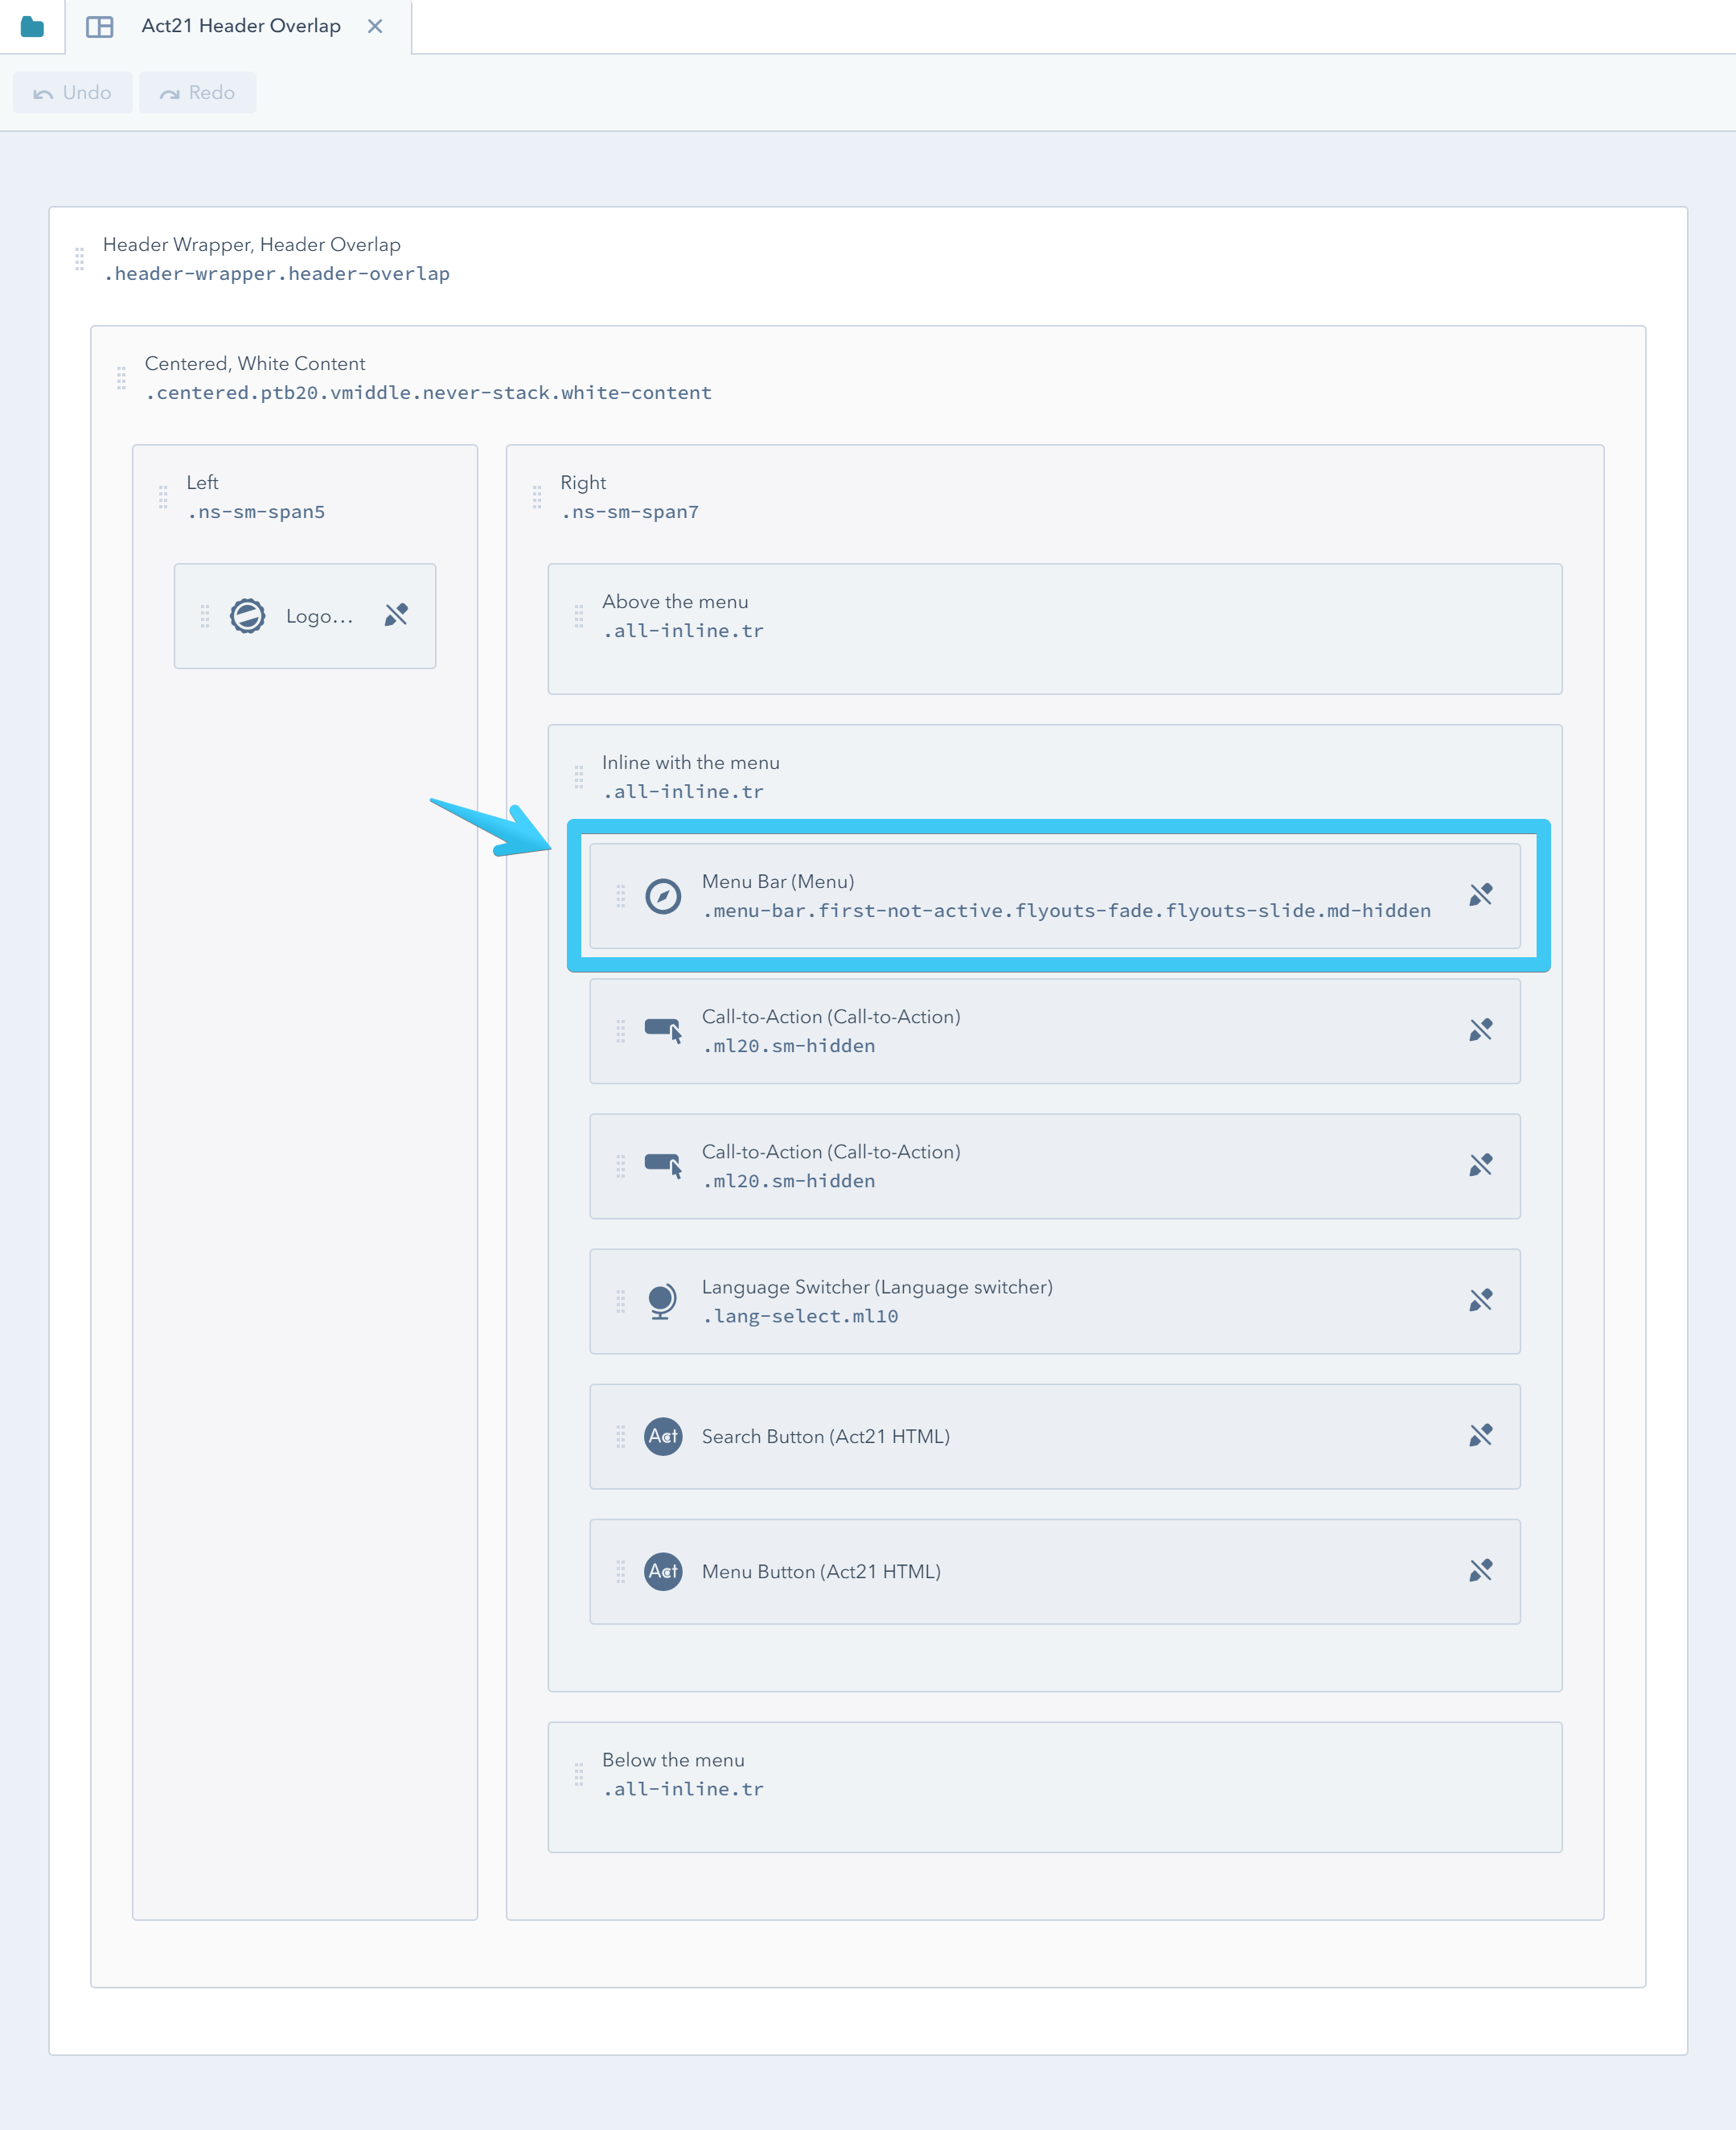
Task: Click the Call-to-Action icon on the second CTA module
Action: point(663,1166)
